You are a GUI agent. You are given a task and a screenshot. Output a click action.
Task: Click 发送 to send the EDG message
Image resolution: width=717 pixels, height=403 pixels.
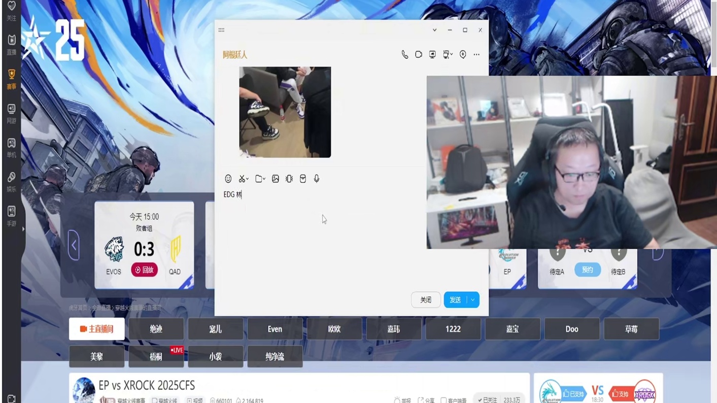(455, 299)
